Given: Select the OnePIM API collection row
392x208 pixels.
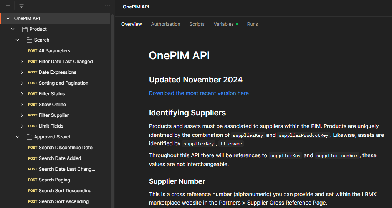Looking at the screenshot, I should (x=55, y=18).
